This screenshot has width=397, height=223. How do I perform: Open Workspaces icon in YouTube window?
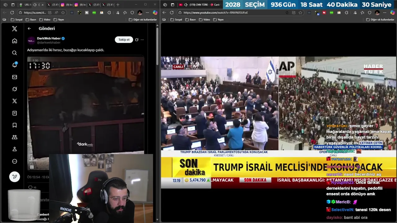tap(165, 5)
